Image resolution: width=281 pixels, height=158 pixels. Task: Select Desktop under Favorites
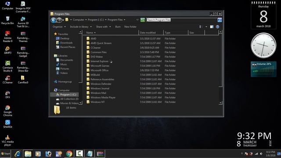coord(62,38)
